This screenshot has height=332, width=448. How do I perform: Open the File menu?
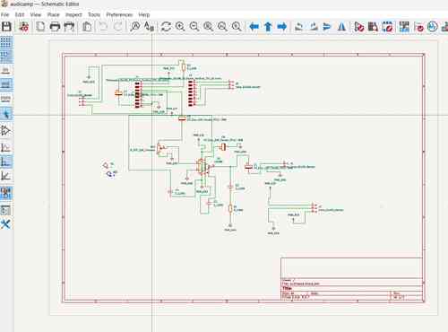pyautogui.click(x=5, y=14)
